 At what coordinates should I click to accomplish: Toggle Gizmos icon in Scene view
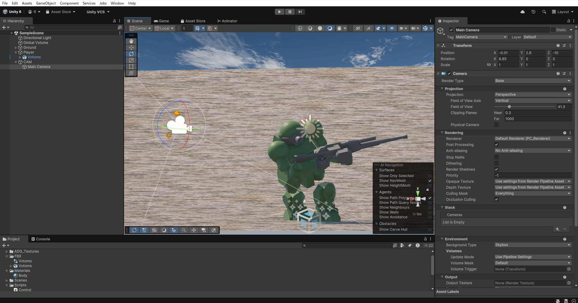click(425, 28)
